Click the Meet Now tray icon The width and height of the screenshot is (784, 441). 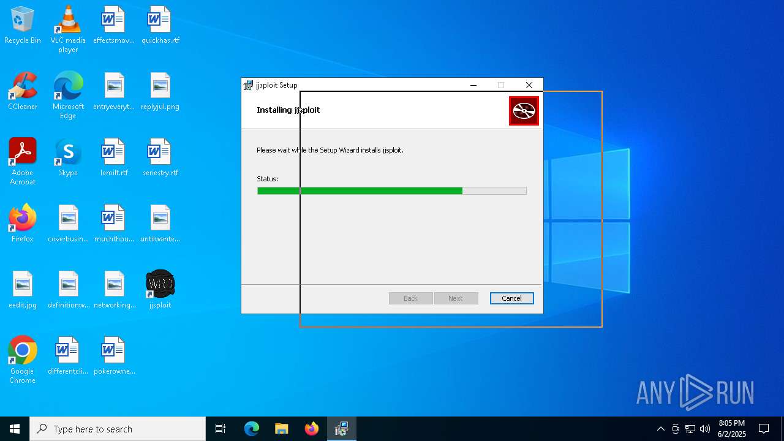pyautogui.click(x=676, y=429)
